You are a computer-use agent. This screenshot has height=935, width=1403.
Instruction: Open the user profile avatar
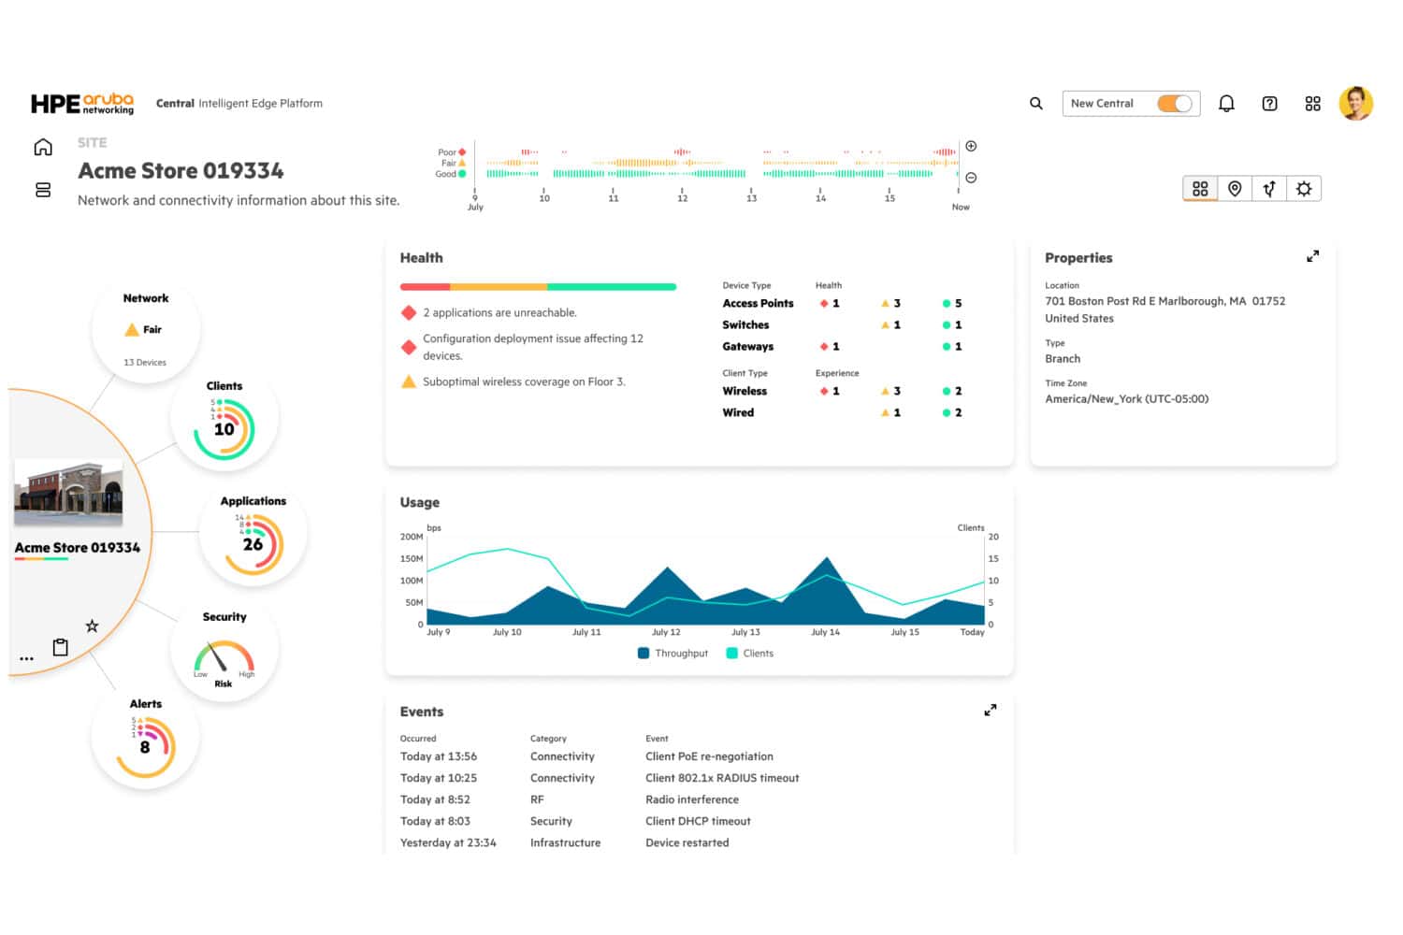tap(1355, 103)
